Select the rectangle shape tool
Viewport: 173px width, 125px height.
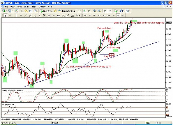(58, 15)
